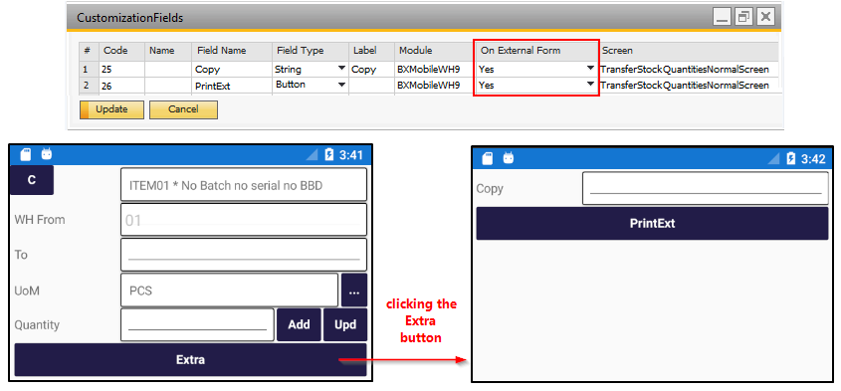The height and width of the screenshot is (391, 841).
Task: Select row number 2 in the grid
Action: pyautogui.click(x=89, y=86)
